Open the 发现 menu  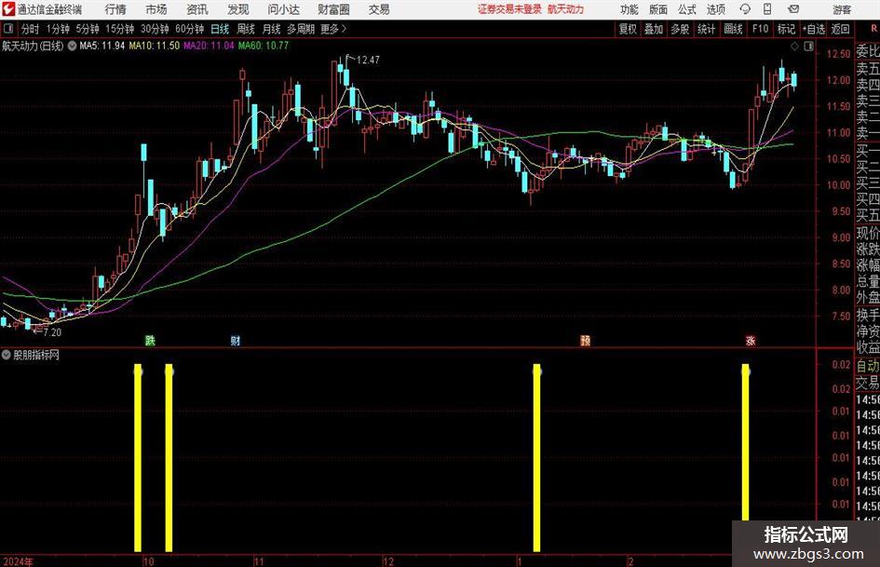click(x=238, y=9)
